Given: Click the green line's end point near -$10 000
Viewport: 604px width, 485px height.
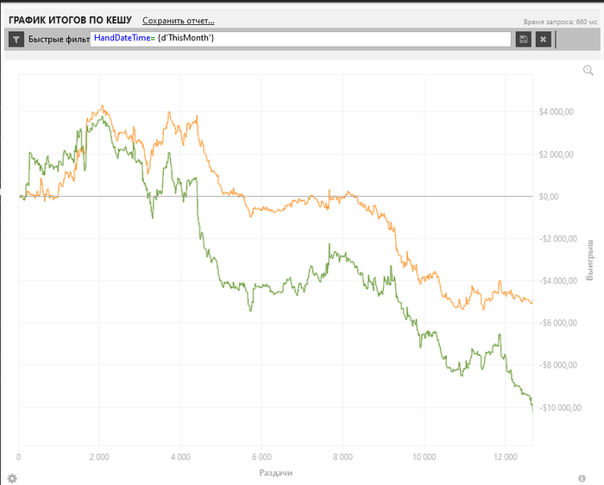Looking at the screenshot, I should coord(532,412).
